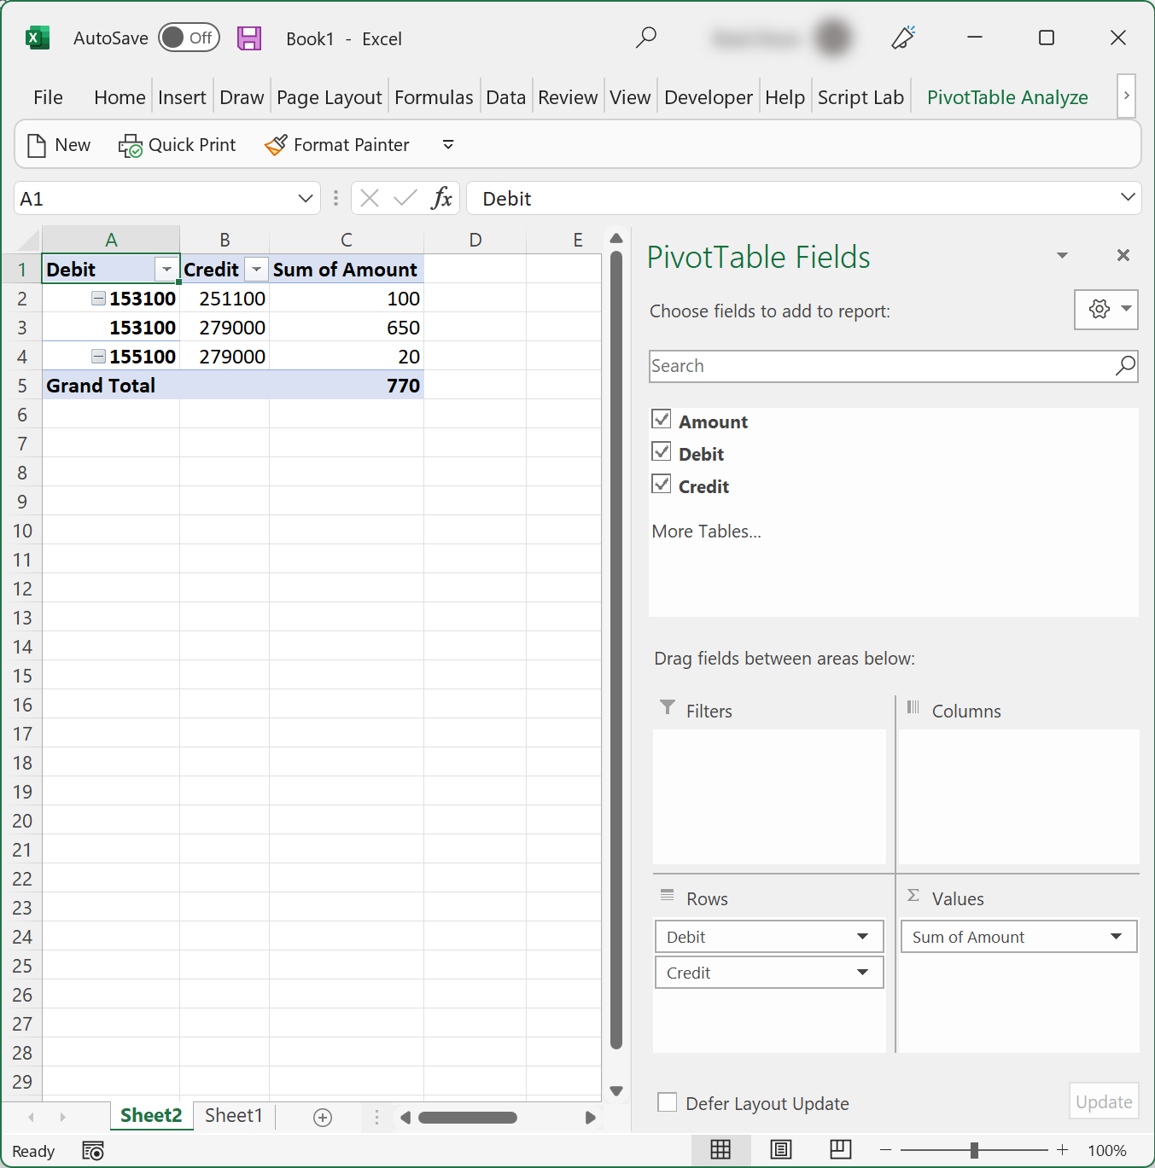Toggle the AutoSave switch
Image resolution: width=1155 pixels, height=1168 pixels.
click(189, 38)
